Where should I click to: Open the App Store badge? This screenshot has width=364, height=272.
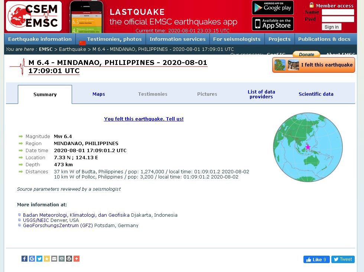273,24
